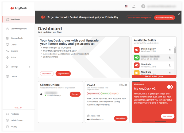Click the "Available Builds" heading
Screen dimensions: 184x133
[145, 40]
